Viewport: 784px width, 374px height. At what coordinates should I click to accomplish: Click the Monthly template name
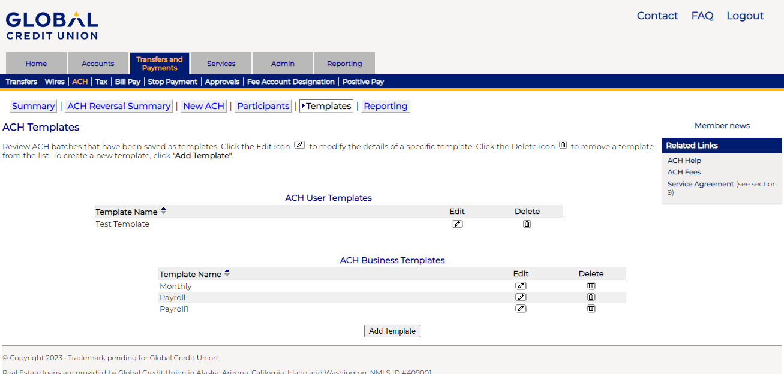(x=176, y=286)
